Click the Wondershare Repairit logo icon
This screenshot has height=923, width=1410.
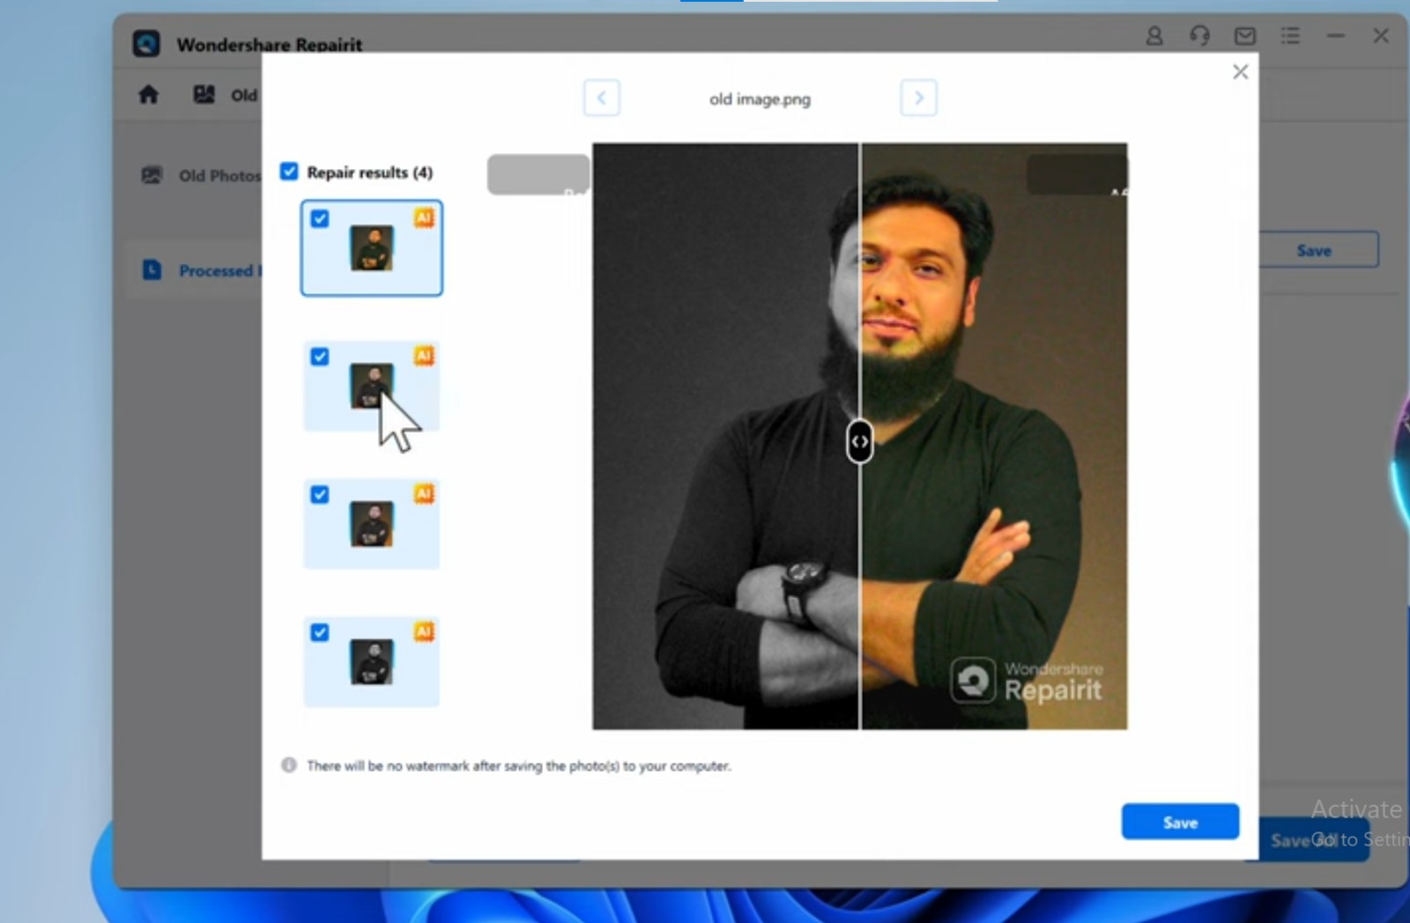point(146,43)
